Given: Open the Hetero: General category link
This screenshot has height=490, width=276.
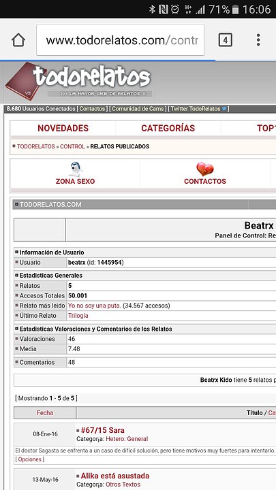Looking at the screenshot, I should [x=127, y=439].
